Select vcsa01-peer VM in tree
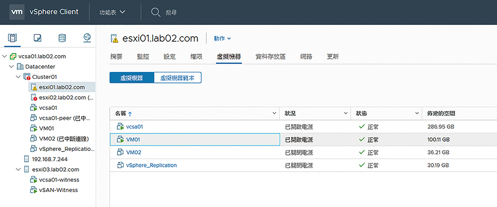The width and height of the screenshot is (497, 207). coord(65,118)
